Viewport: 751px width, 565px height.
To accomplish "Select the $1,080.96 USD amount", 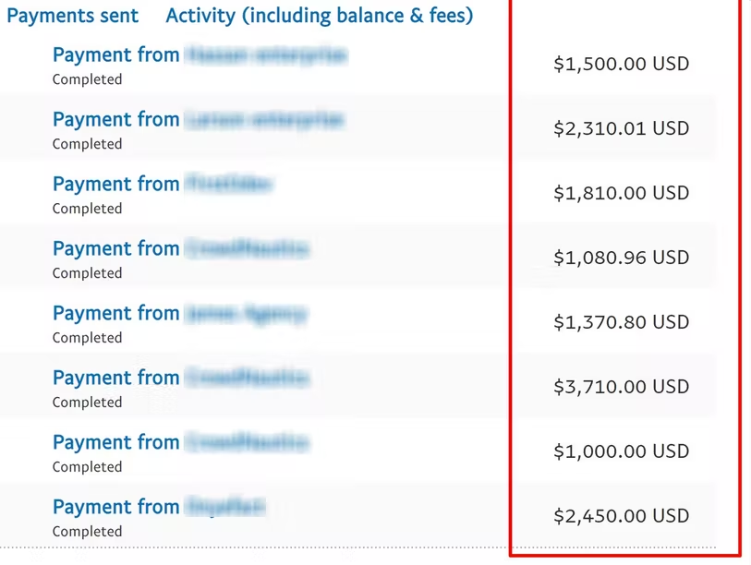I will click(621, 258).
